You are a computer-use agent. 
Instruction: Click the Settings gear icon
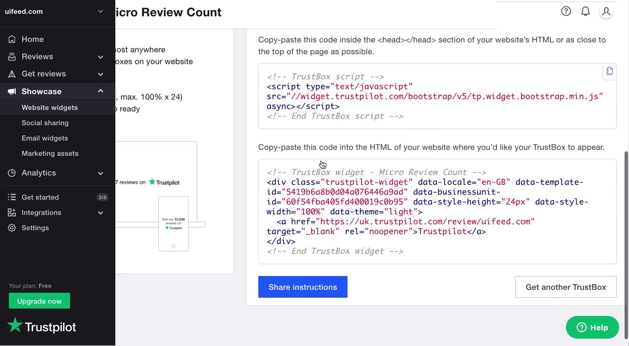coord(12,228)
